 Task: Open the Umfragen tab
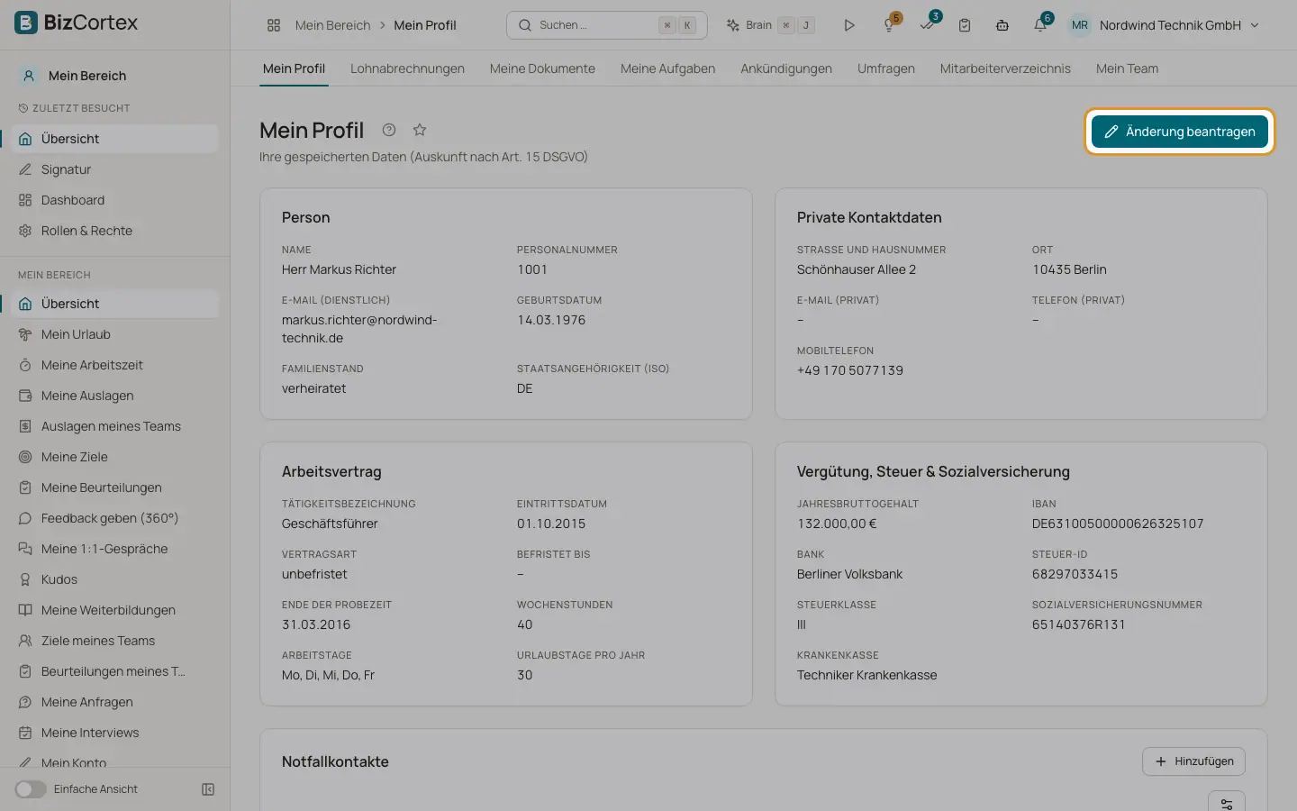[886, 68]
